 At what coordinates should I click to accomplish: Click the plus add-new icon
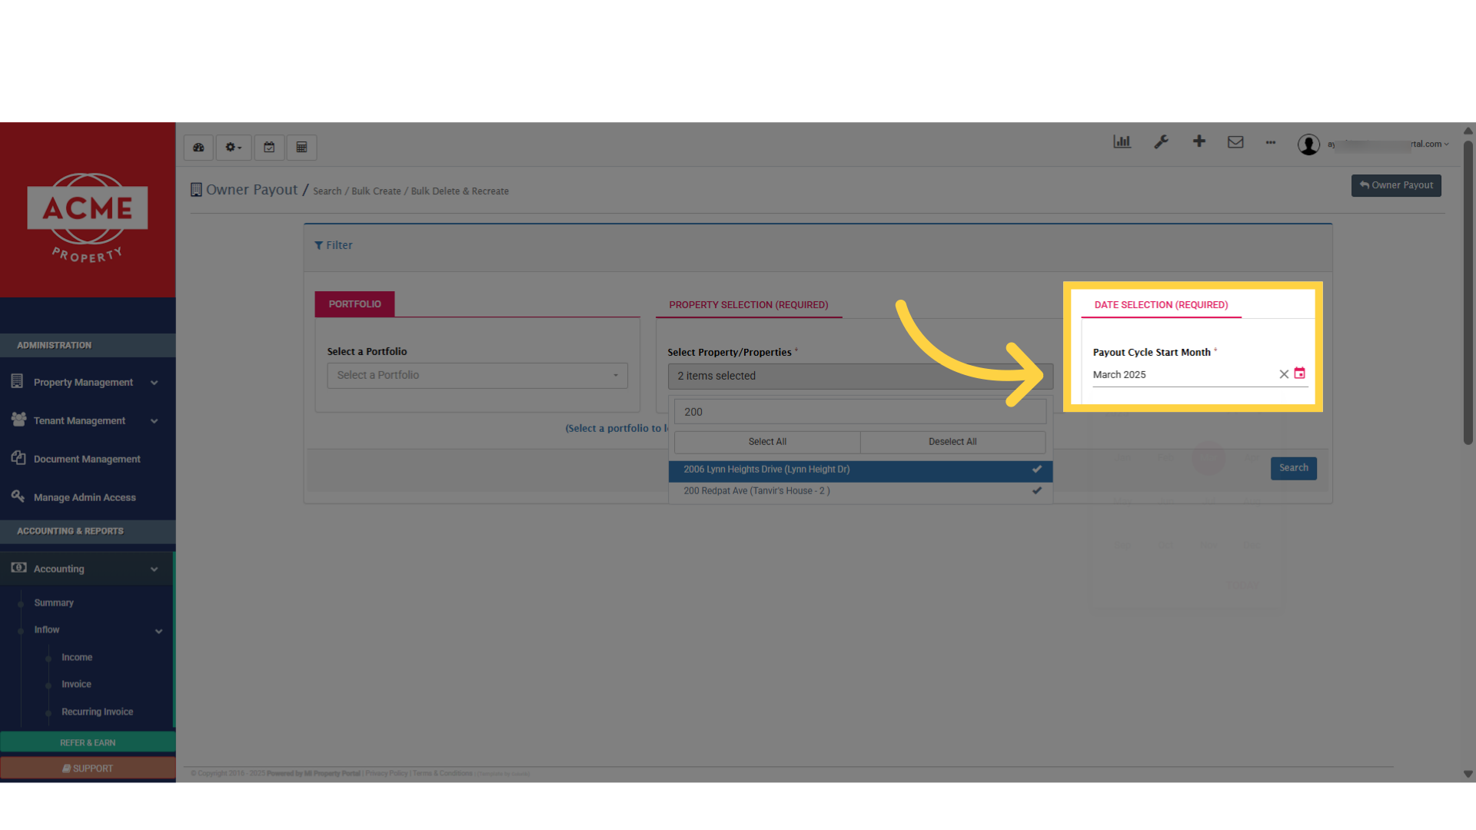pos(1198,141)
